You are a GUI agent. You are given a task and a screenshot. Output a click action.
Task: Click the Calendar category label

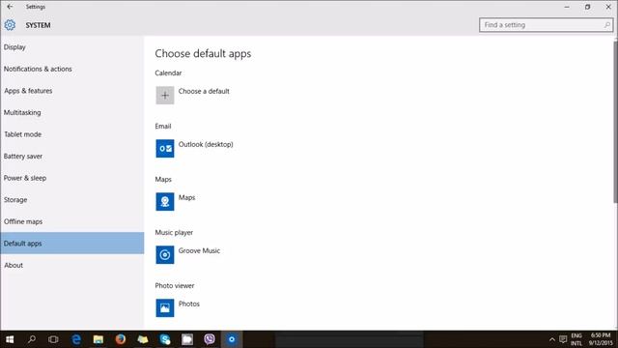coord(168,73)
